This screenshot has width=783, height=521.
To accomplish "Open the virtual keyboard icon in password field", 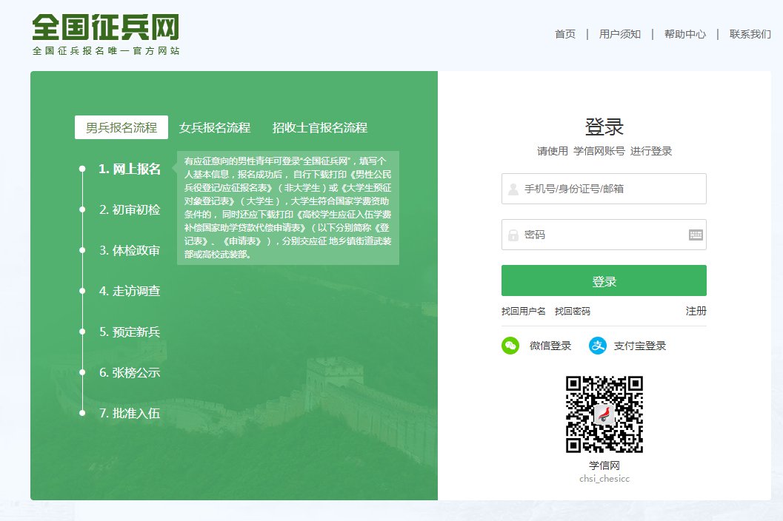I will [x=695, y=235].
